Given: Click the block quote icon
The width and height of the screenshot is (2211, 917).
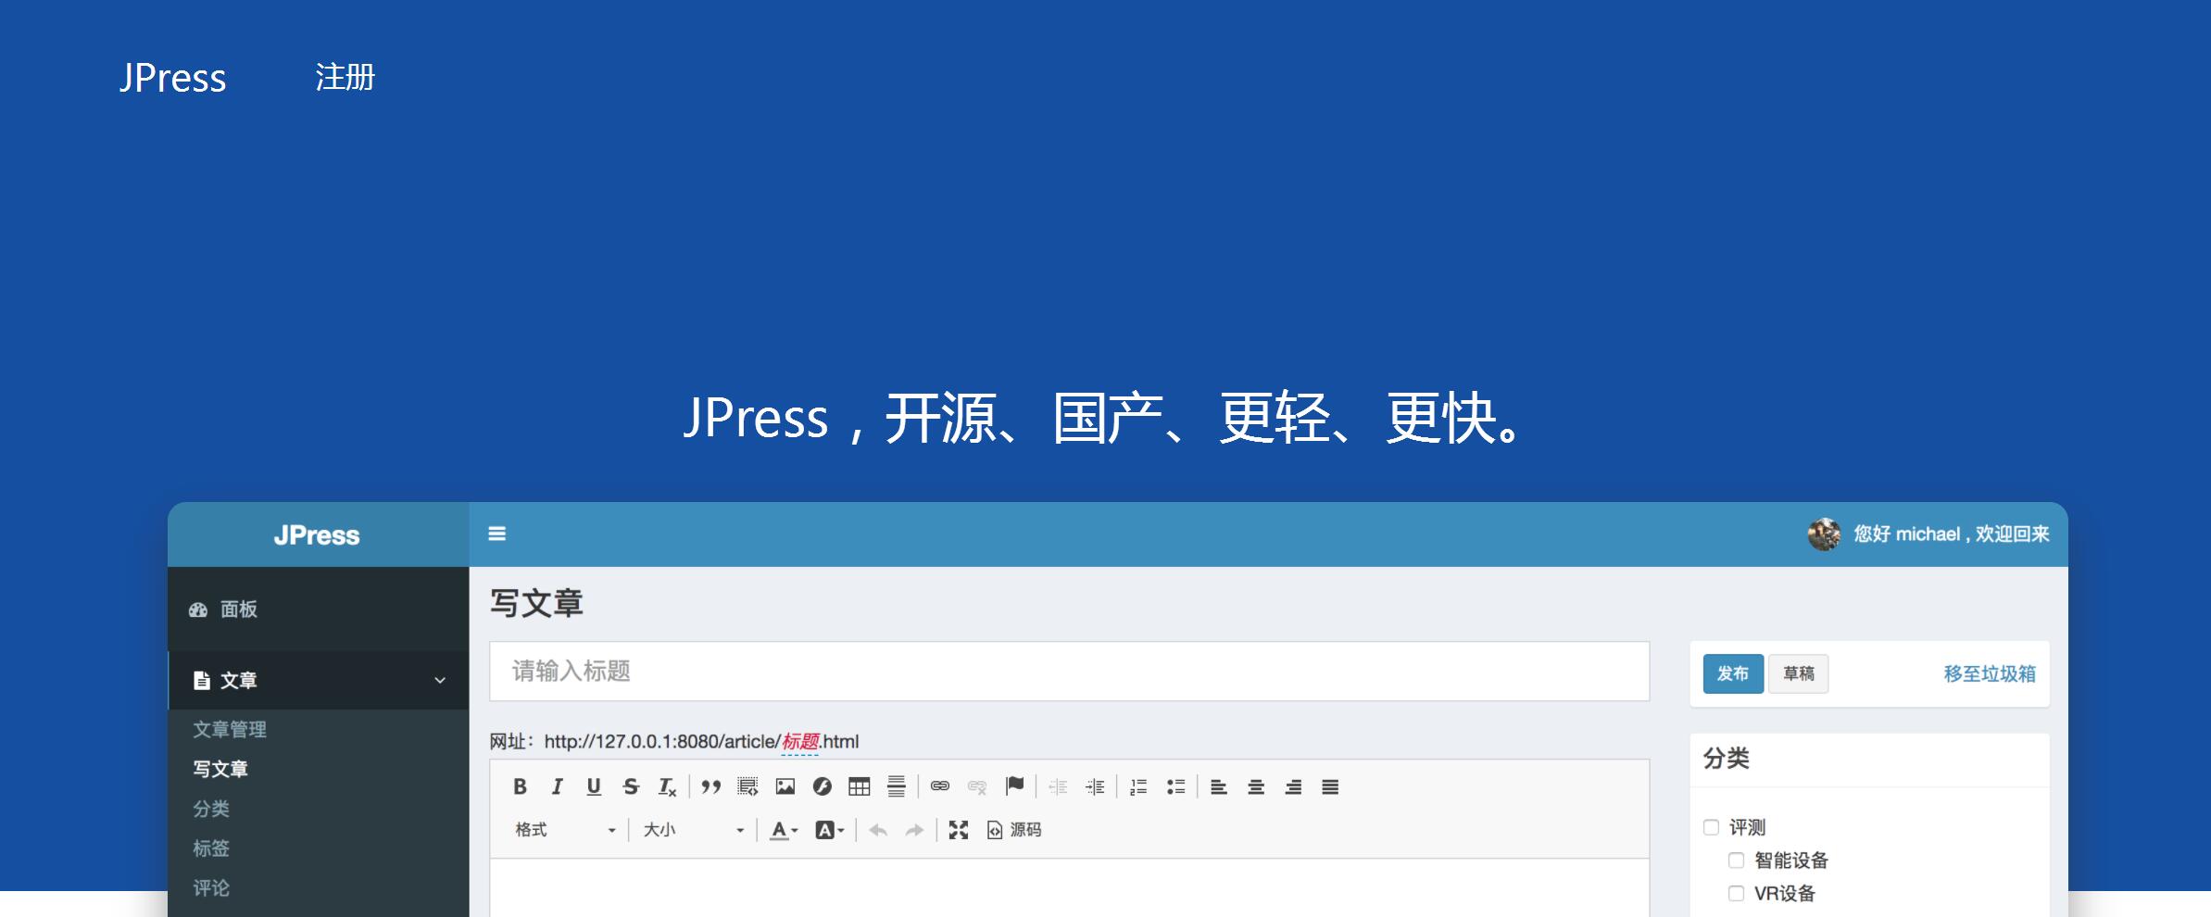Looking at the screenshot, I should [710, 786].
